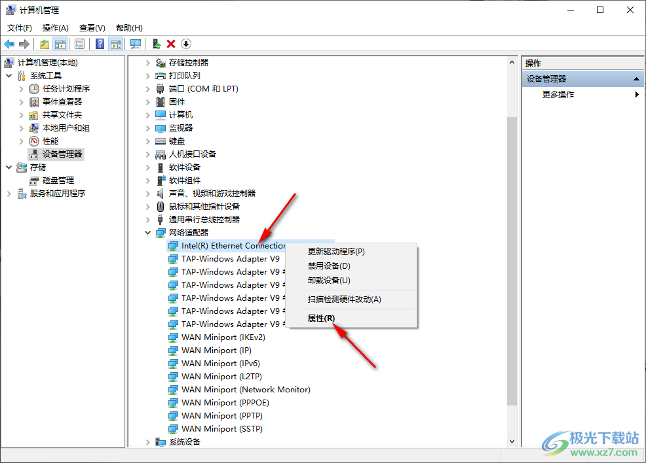Select 声音、视频和游戏控制器 category

click(212, 194)
